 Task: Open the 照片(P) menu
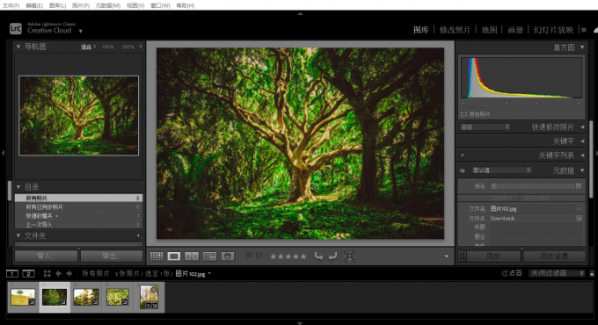(x=81, y=5)
